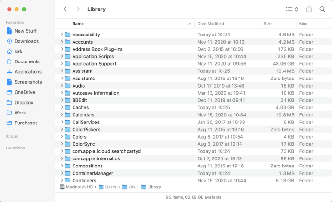
Task: Select the com.apple.internal.ck row
Action: (194, 158)
